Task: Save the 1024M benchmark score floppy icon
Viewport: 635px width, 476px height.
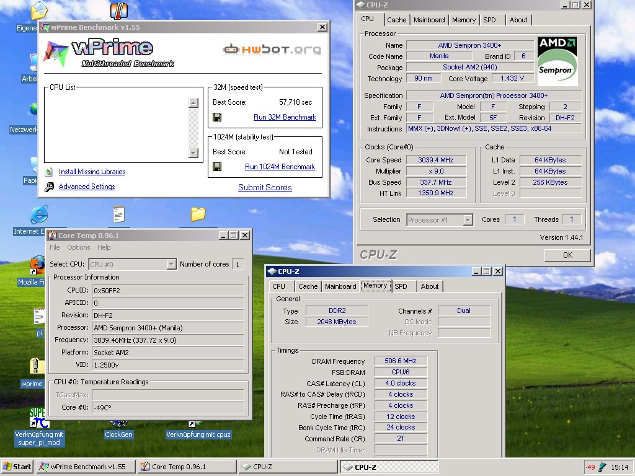Action: pos(217,167)
